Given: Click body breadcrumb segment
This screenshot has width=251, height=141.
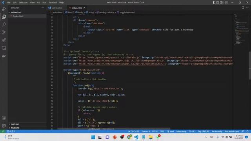Looking at the screenshot, I should click(80, 13).
